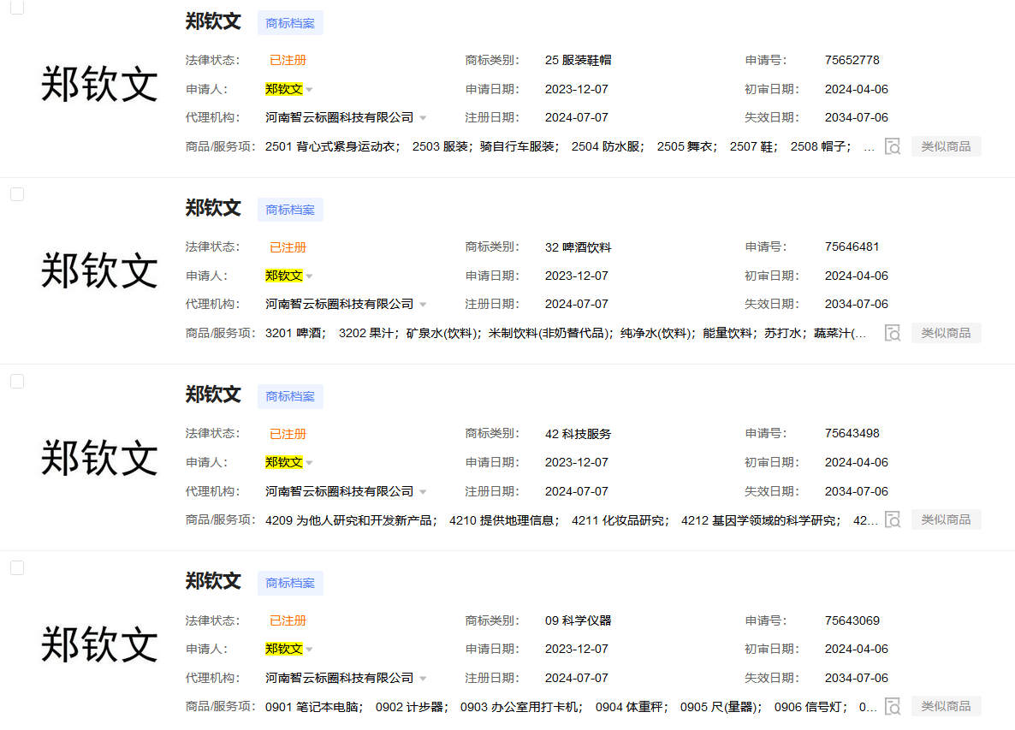The height and width of the screenshot is (730, 1015).
Task: Tick the checkbox for the 25 服装鞋帽 trademark
Action: pos(17,8)
